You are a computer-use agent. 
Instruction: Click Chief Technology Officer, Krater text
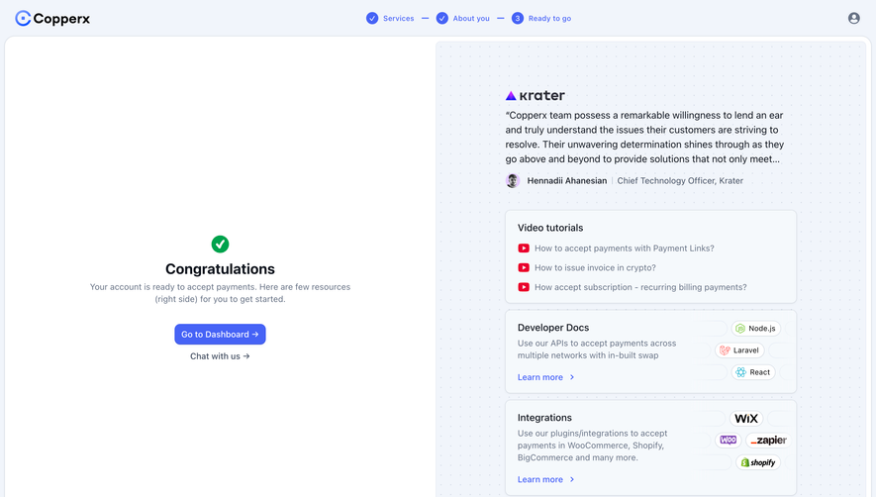pyautogui.click(x=680, y=180)
